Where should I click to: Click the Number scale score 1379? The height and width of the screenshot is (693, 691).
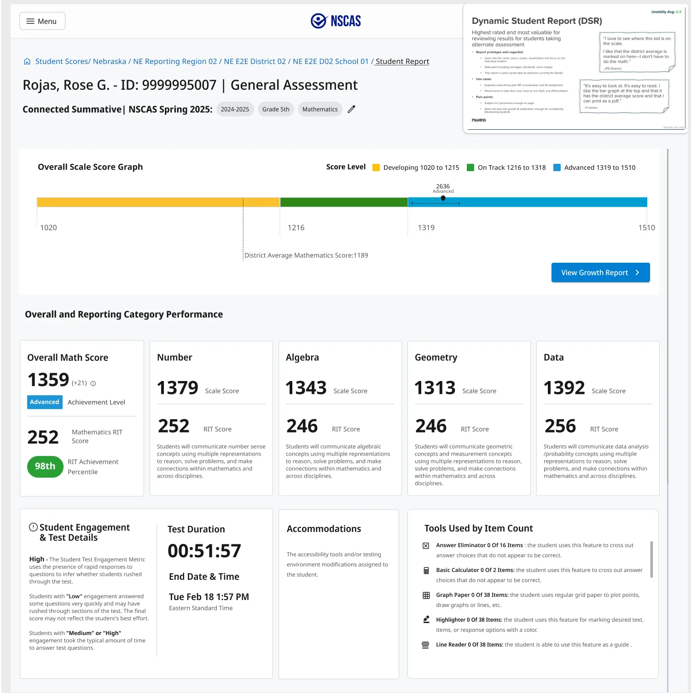pos(178,388)
